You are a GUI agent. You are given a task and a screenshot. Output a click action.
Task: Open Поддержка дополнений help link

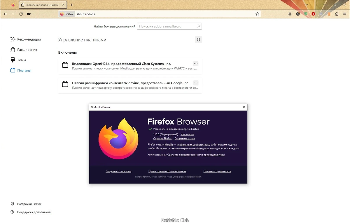tap(30, 212)
